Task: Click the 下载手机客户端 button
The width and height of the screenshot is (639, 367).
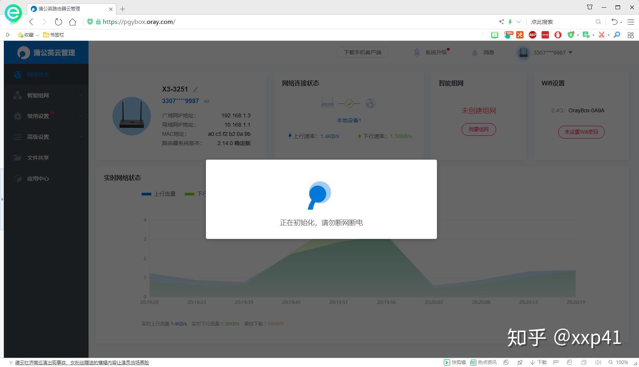Action: click(362, 52)
